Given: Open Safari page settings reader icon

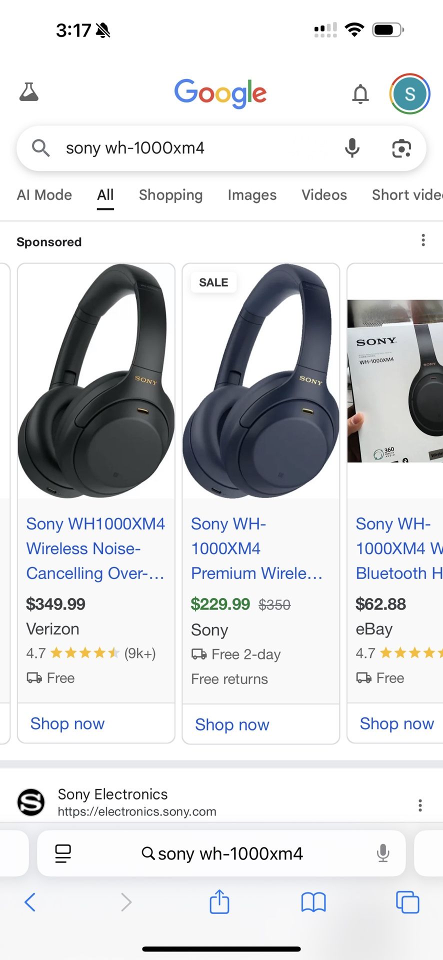Looking at the screenshot, I should 63,853.
